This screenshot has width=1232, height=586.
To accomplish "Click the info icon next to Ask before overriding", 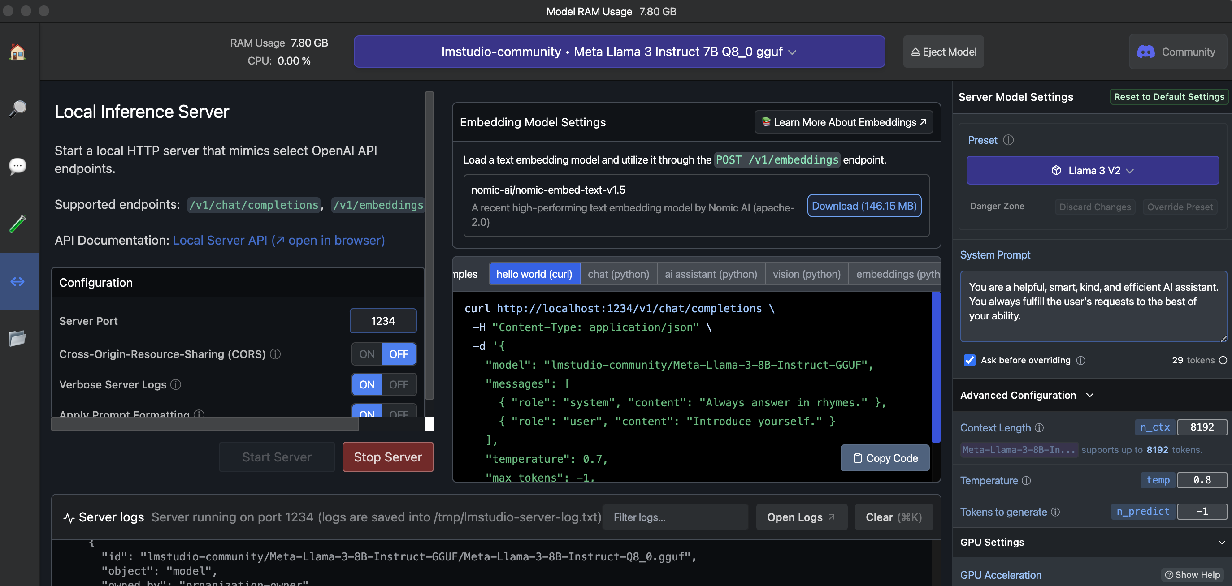I will coord(1081,360).
